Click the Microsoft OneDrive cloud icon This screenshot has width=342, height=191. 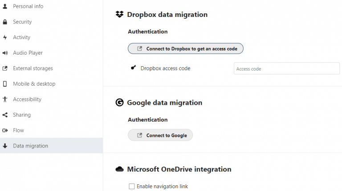tap(119, 169)
